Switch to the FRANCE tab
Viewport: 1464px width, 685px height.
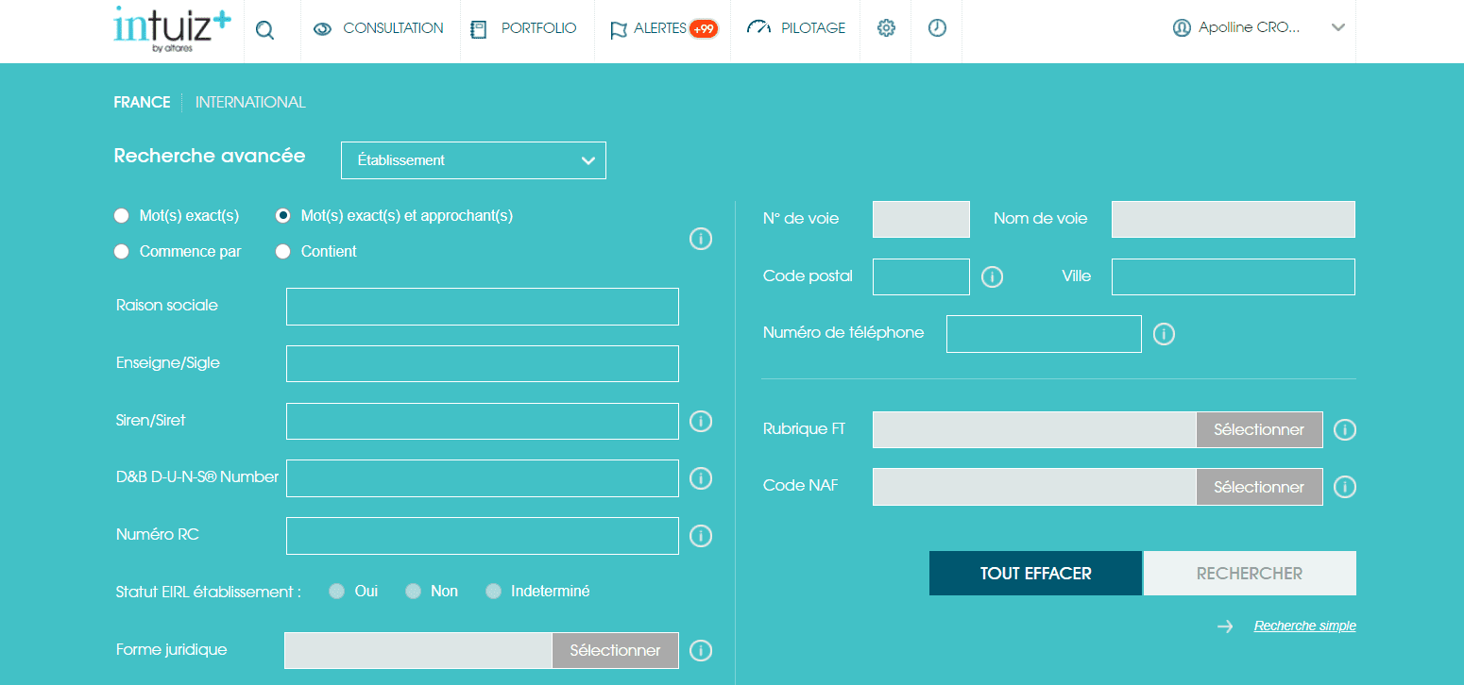coord(142,102)
